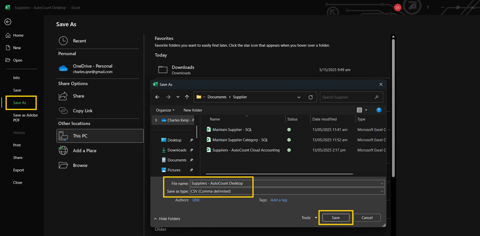This screenshot has width=480, height=236.
Task: Click the dialog Back arrow
Action: click(x=157, y=97)
